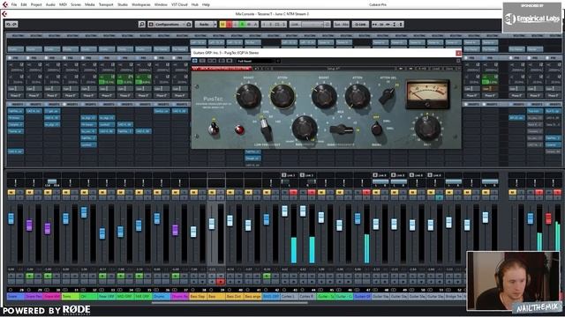Image resolution: width=565 pixels, height=317 pixels.
Task: Open the Audio menu
Action: tap(50, 4)
